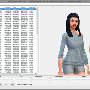Select the row with chunkoffset 0x00067137
Image resolution: width=90 pixels, height=90 pixels.
18,41
